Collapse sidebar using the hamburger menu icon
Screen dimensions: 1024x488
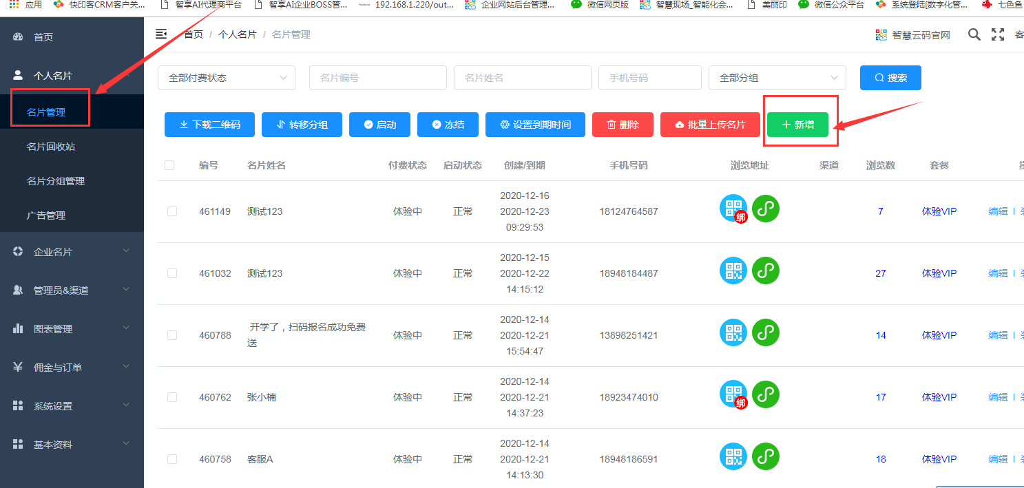tap(161, 34)
